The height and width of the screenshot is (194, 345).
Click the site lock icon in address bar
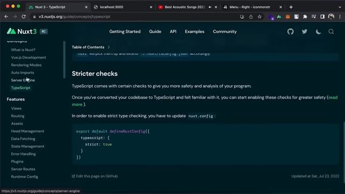[34, 17]
